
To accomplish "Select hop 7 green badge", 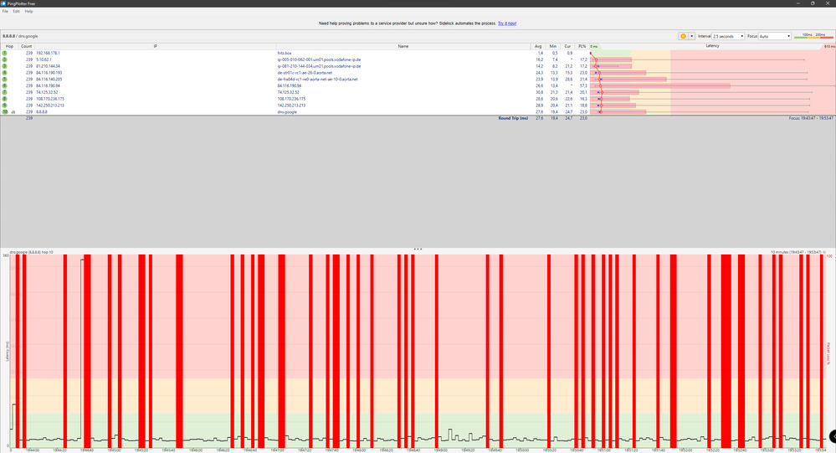I will 5,92.
